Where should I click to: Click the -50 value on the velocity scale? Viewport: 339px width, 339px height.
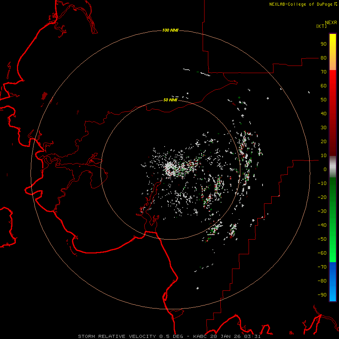point(322,239)
